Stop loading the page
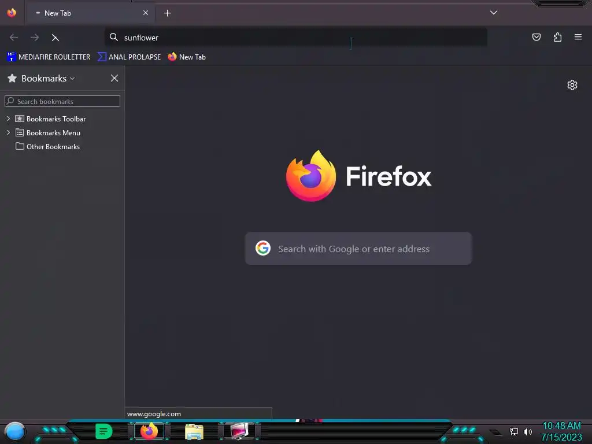Image resolution: width=592 pixels, height=444 pixels. click(x=55, y=38)
